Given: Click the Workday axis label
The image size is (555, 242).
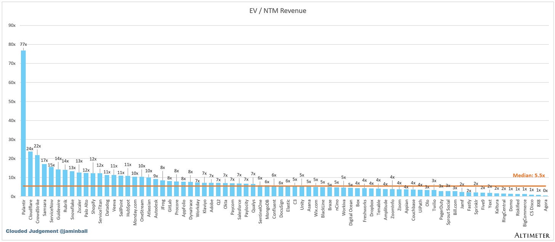Looking at the screenshot, I should coord(197,208).
